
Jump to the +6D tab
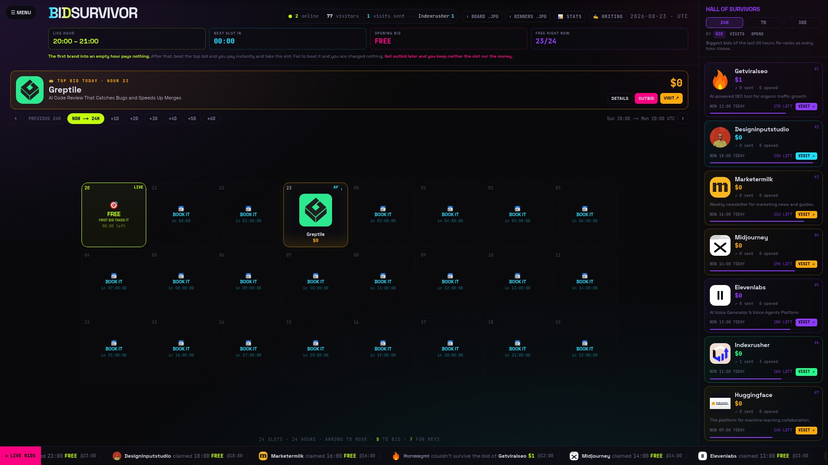(x=211, y=118)
